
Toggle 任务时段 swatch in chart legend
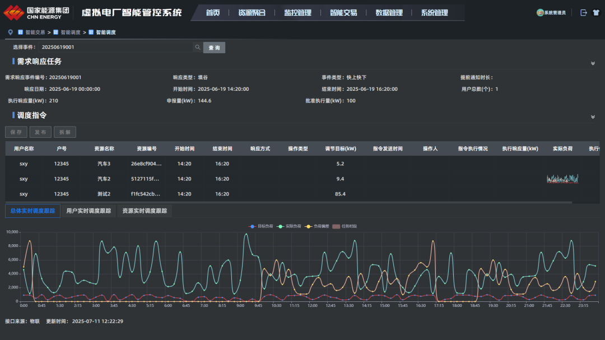pyautogui.click(x=336, y=226)
